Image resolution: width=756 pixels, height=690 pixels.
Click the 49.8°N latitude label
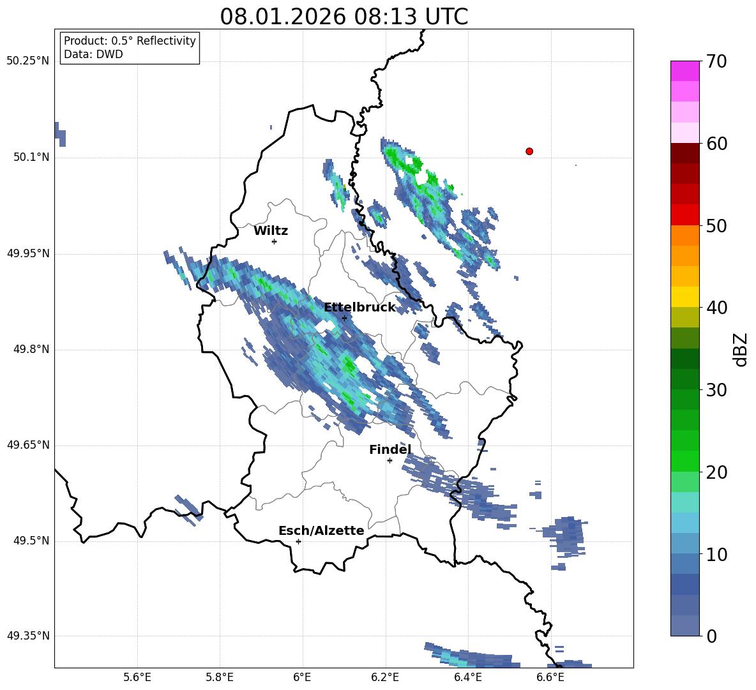(x=31, y=349)
